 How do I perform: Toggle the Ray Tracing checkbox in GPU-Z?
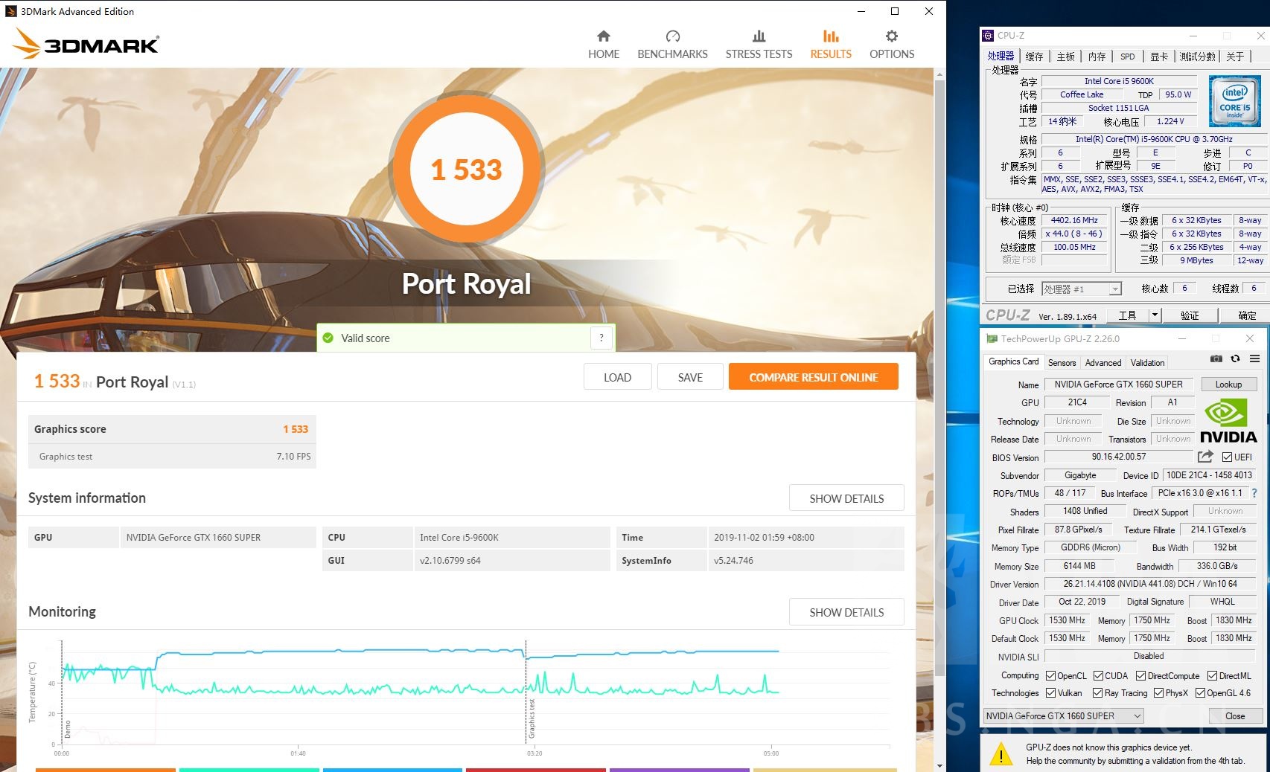point(1097,693)
